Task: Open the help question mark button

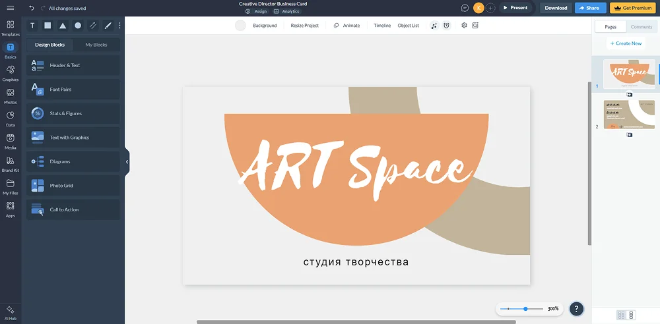Action: [577, 309]
